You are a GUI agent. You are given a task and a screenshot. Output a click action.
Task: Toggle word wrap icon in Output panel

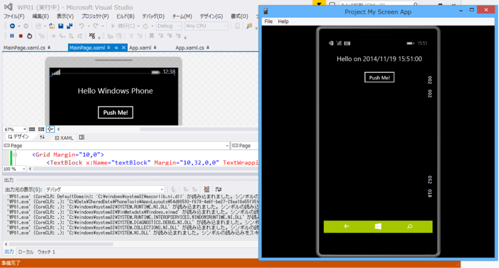tap(218, 189)
